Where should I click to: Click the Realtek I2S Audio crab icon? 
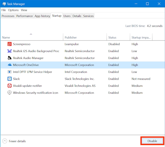[9, 51]
